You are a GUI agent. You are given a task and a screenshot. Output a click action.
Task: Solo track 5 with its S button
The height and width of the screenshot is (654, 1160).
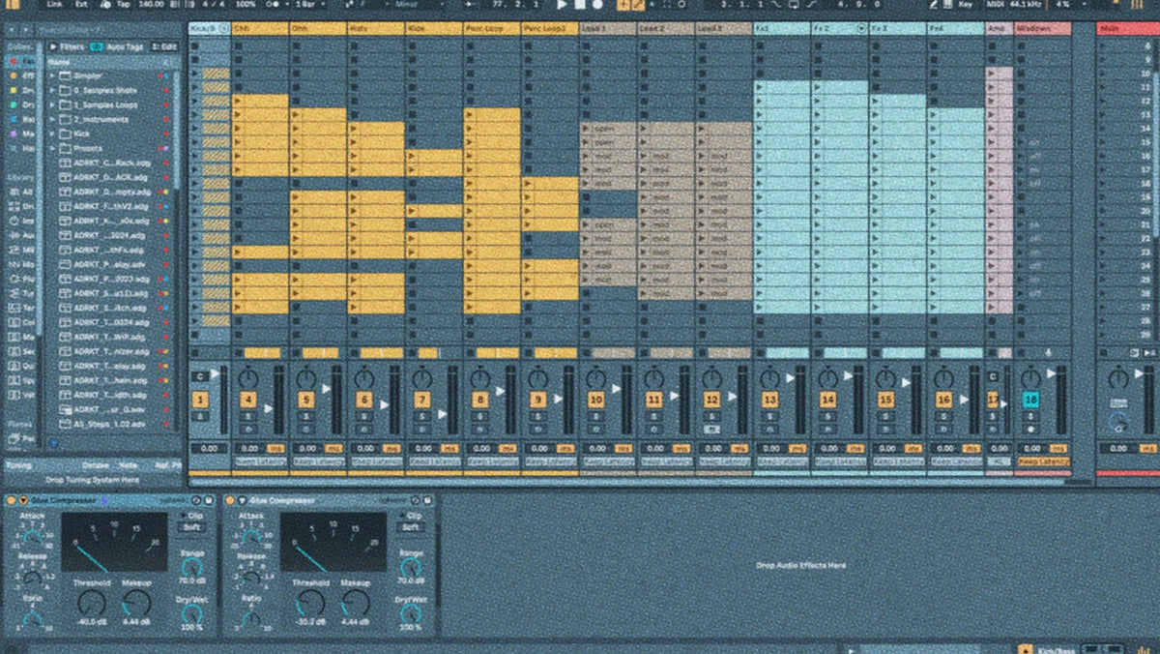pos(306,416)
